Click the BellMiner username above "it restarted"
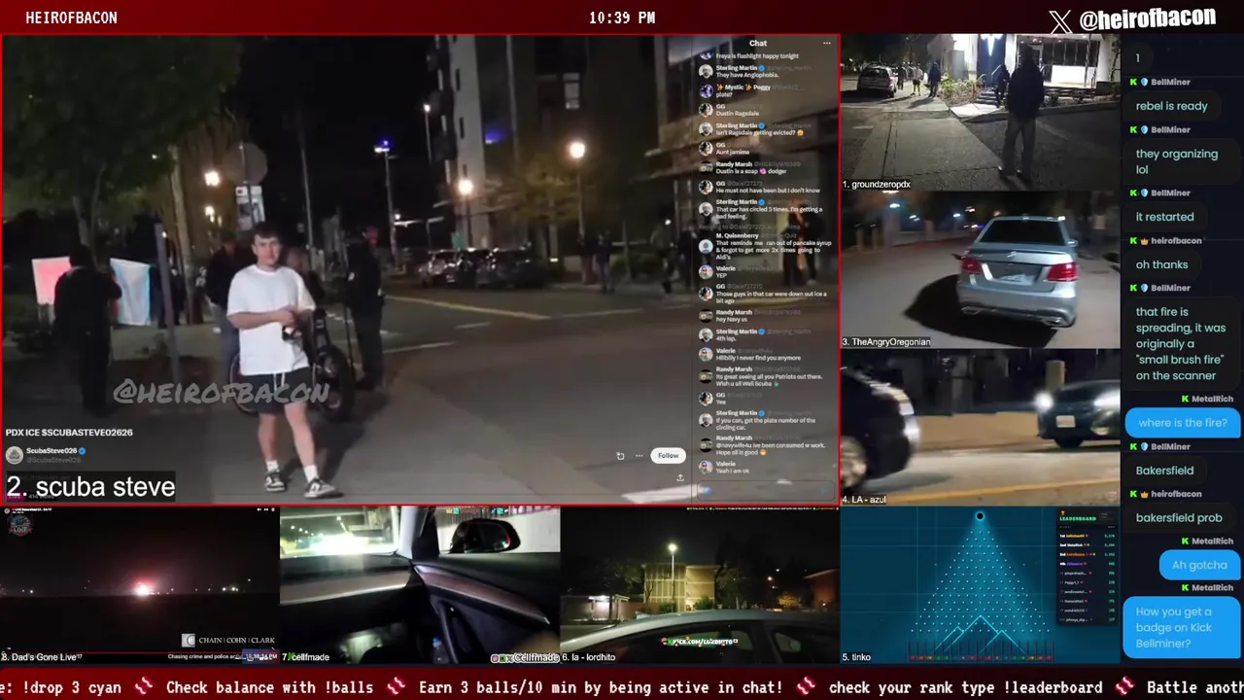The height and width of the screenshot is (700, 1244). click(x=1170, y=193)
